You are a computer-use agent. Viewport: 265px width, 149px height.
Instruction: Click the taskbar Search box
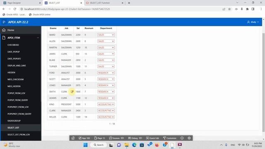[99, 145]
